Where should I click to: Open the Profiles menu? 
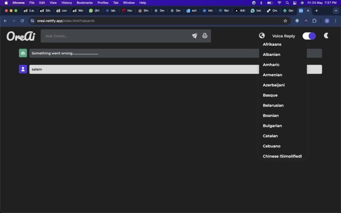pos(103,3)
